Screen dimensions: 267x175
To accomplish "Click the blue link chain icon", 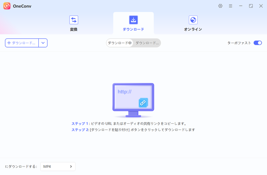I will 143,103.
